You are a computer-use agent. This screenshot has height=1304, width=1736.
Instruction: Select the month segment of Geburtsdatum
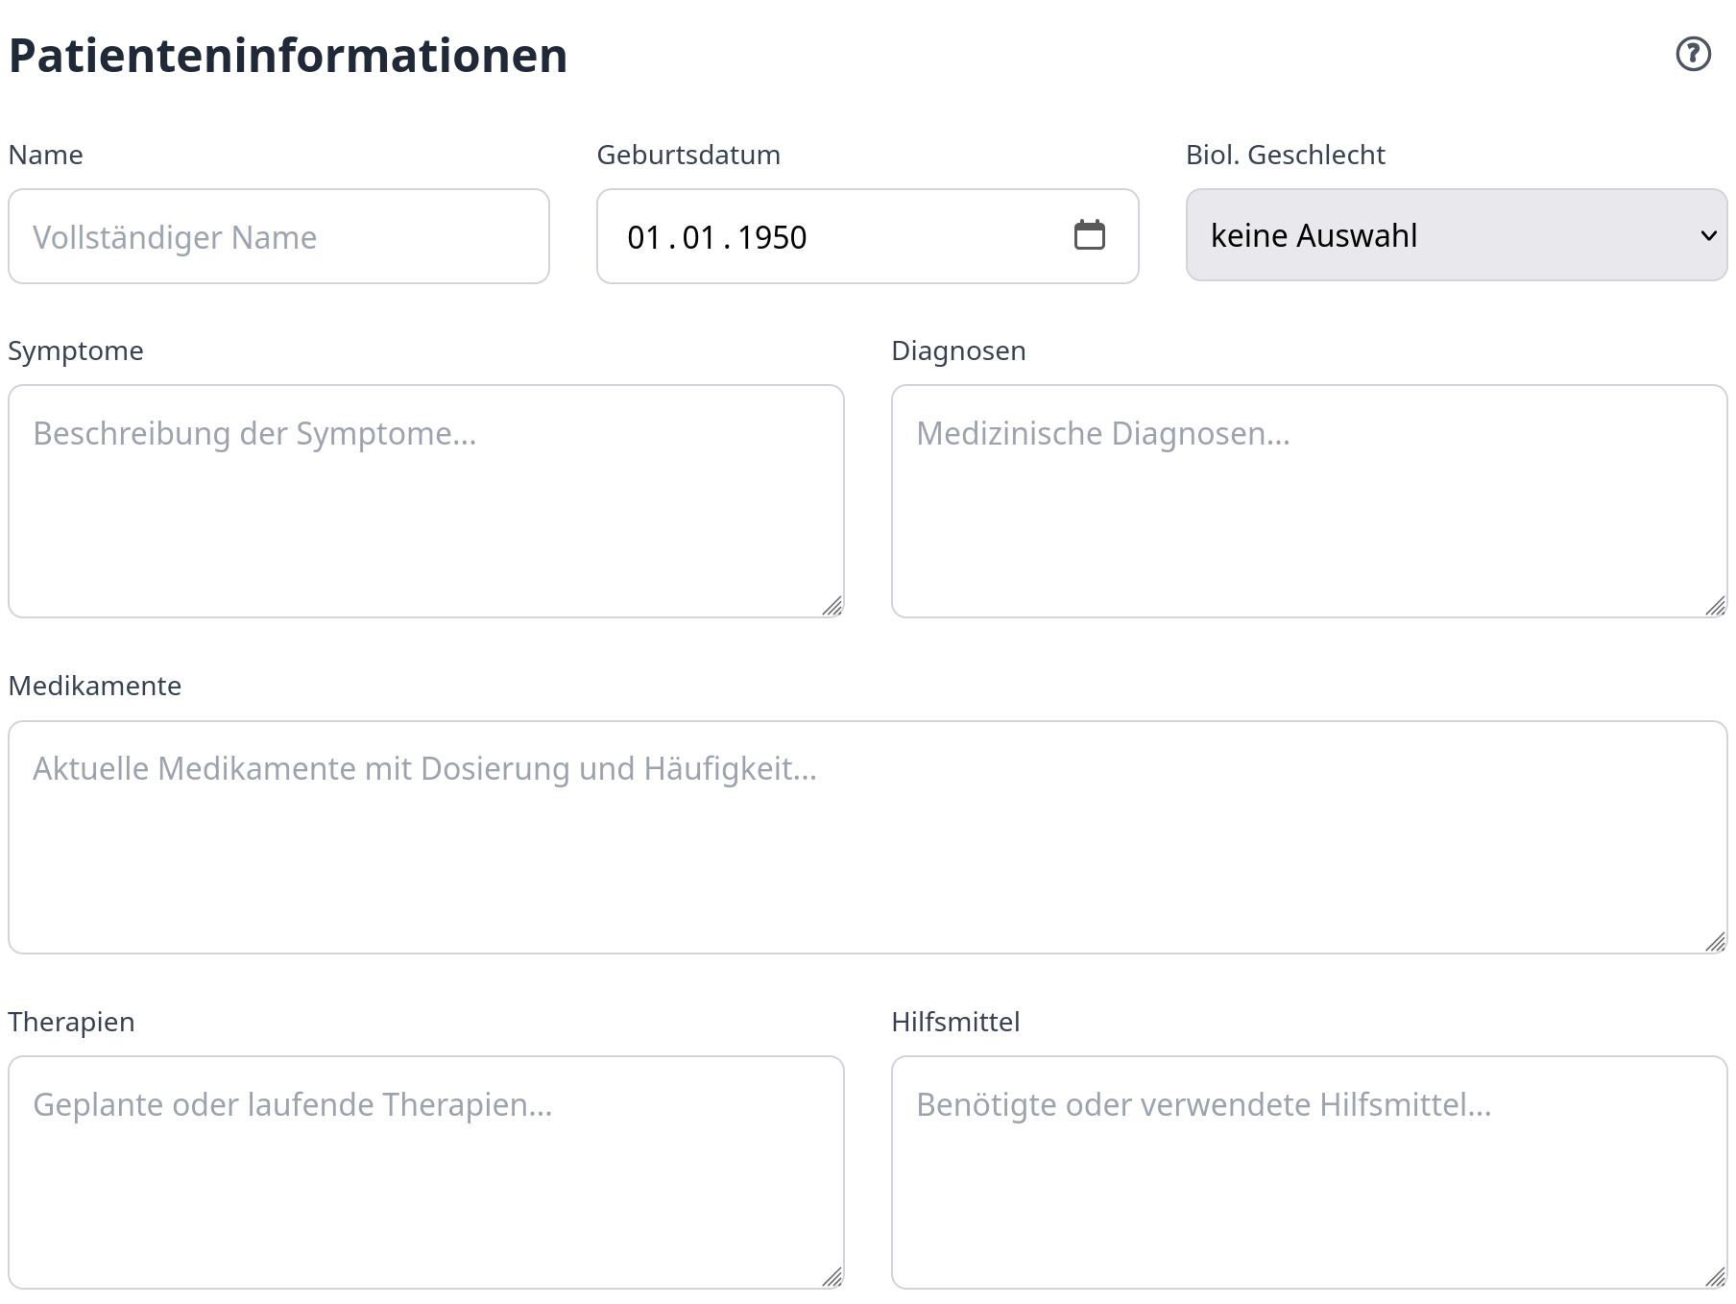click(x=698, y=237)
